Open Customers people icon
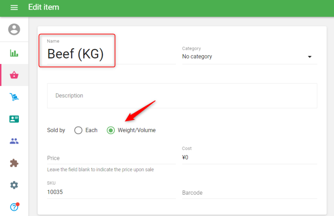The width and height of the screenshot is (334, 216). click(14, 141)
